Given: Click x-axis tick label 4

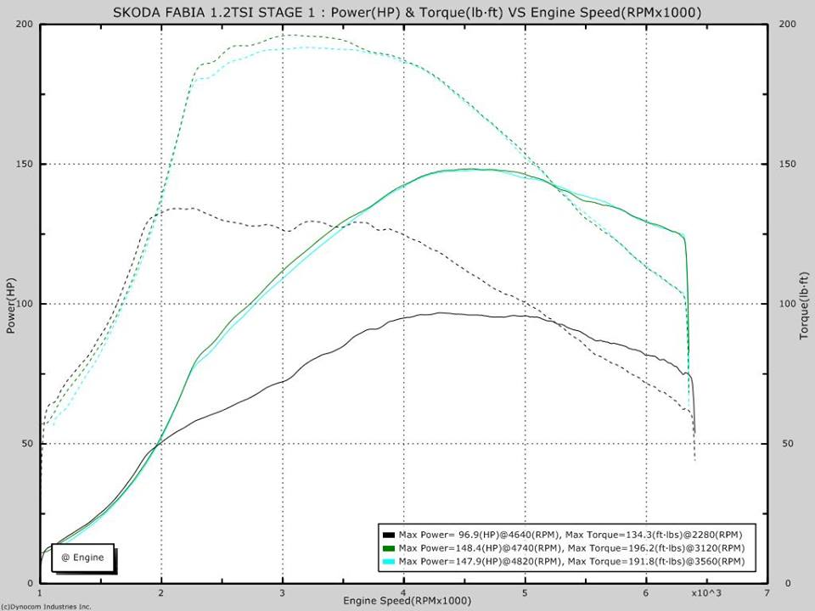Looking at the screenshot, I should pos(404,593).
